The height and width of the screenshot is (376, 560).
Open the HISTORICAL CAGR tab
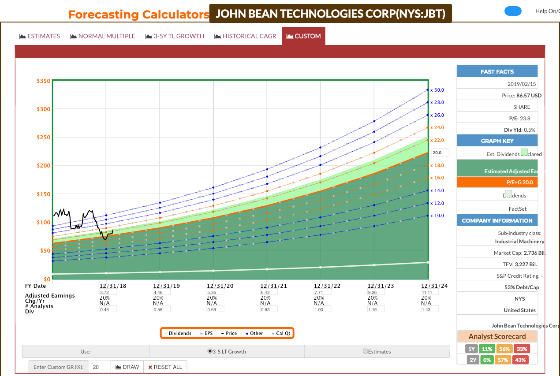[x=246, y=36]
